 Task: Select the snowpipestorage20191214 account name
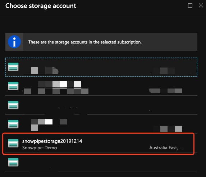[x=52, y=141]
